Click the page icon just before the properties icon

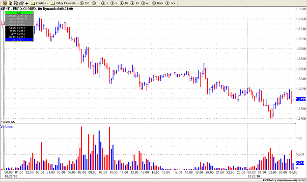click(16, 3)
